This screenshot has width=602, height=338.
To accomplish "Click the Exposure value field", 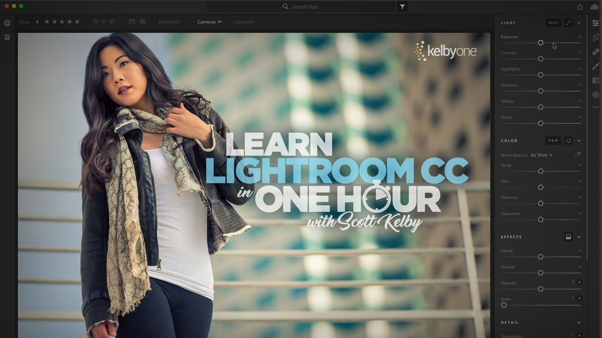I will coord(579,37).
